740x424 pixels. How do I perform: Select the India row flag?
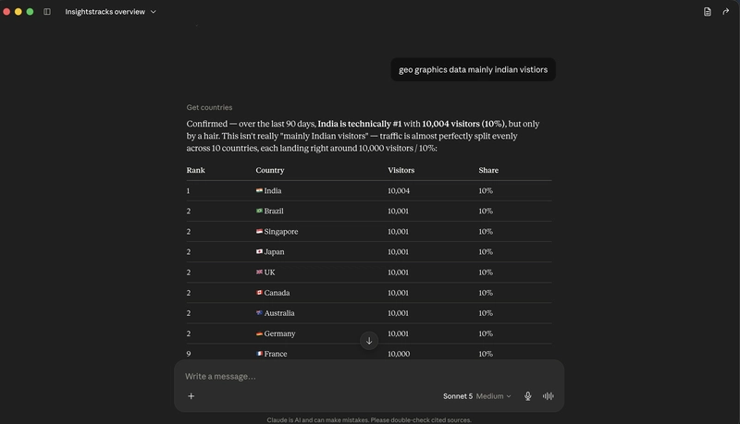click(259, 191)
